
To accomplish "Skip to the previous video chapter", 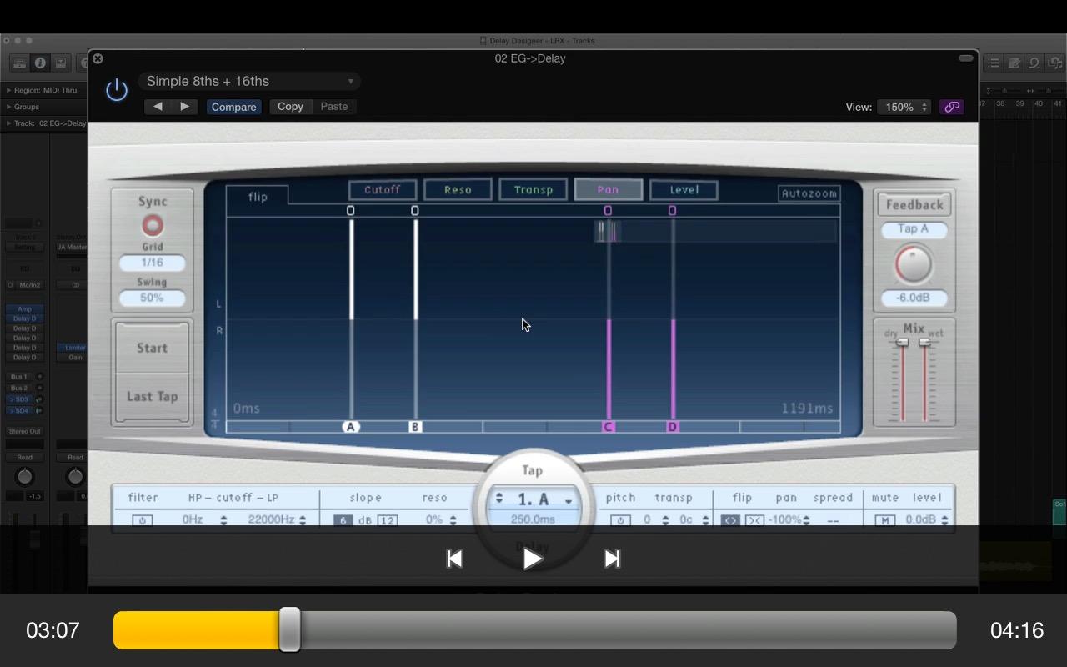I will pyautogui.click(x=454, y=559).
